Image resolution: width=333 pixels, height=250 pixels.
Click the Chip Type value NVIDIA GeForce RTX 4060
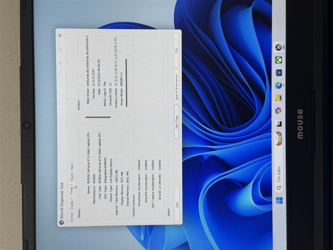[100, 158]
